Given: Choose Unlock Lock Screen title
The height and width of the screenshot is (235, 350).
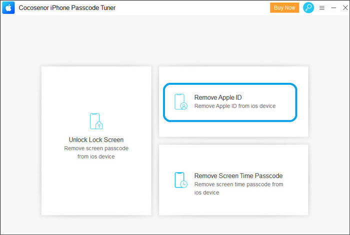Looking at the screenshot, I should [96, 140].
